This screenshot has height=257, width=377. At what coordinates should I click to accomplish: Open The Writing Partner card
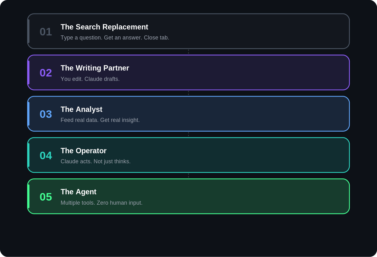188,72
